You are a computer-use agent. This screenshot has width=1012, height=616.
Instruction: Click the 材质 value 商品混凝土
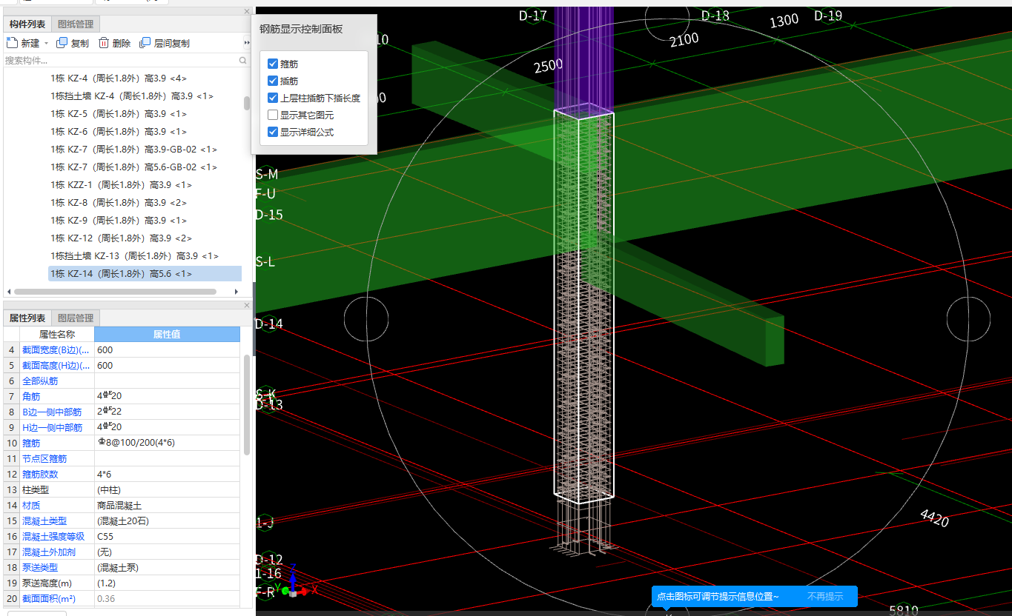pos(167,505)
